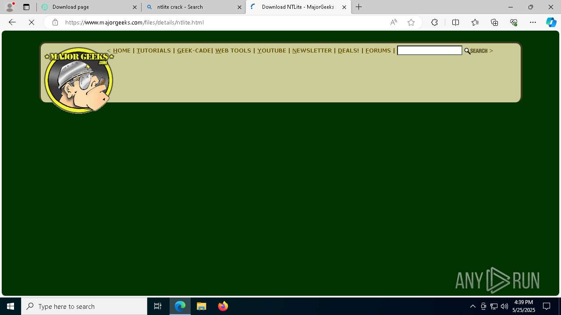Open the clock and calendar
Viewport: 561px width, 315px height.
pos(524,306)
